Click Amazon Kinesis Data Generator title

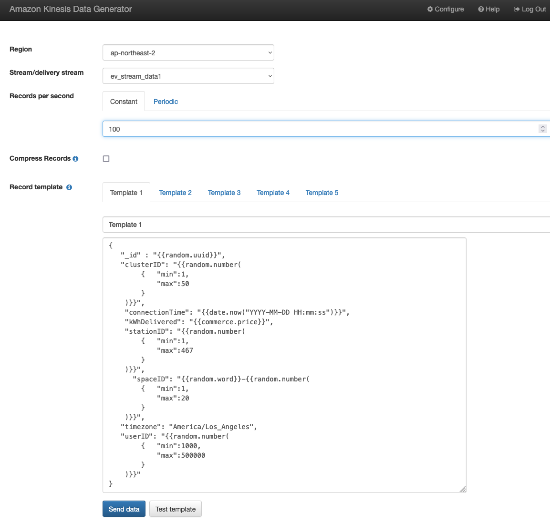71,9
